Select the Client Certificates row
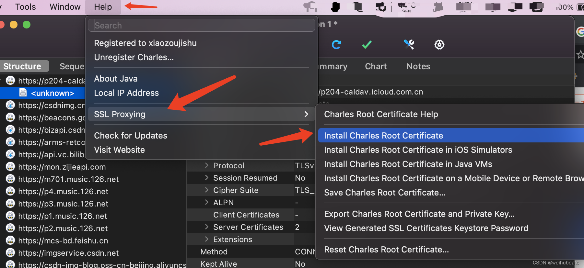This screenshot has width=584, height=268. (251, 215)
